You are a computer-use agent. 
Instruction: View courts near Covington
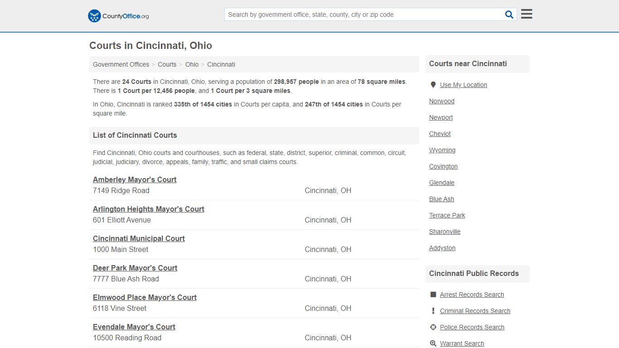point(443,166)
